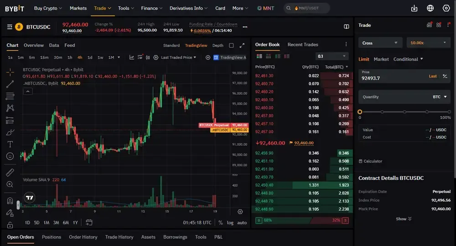
Task: Open the Total(BTC) column dropdown
Action: click(336, 67)
